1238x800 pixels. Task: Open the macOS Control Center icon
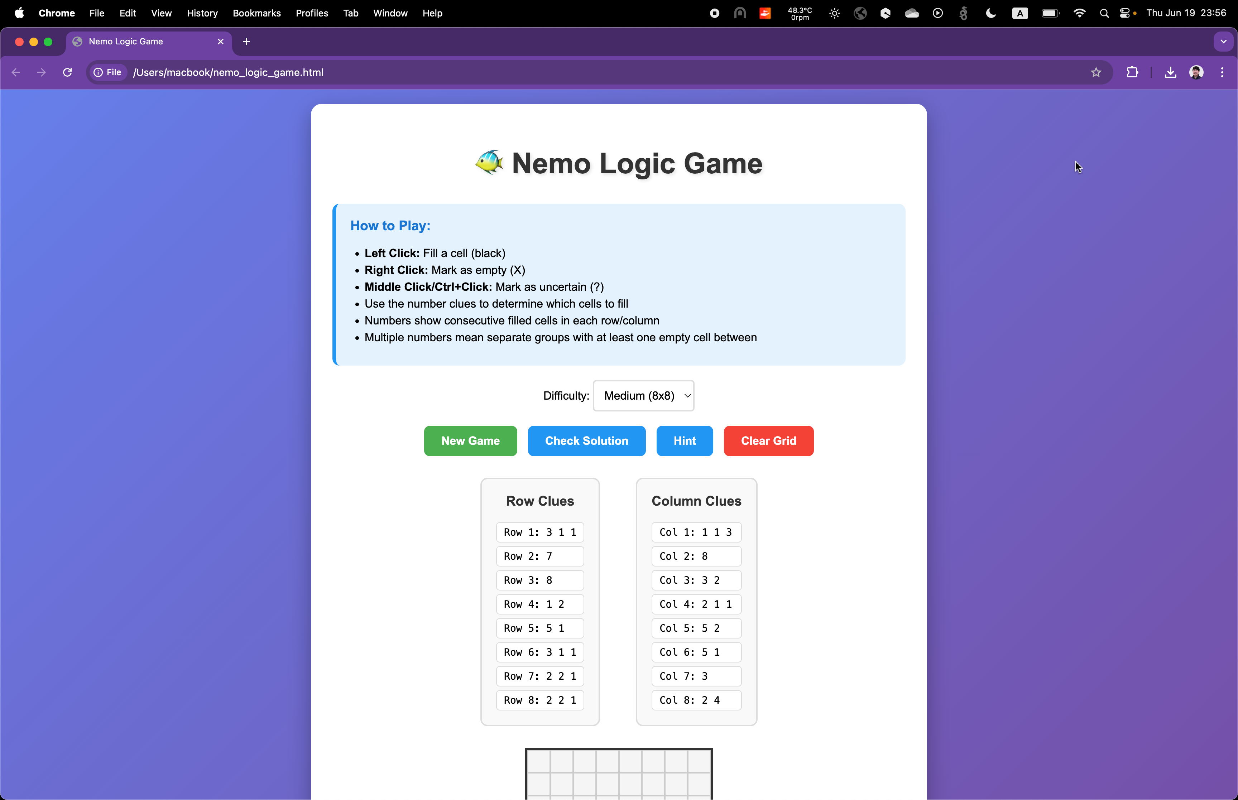pyautogui.click(x=1125, y=14)
